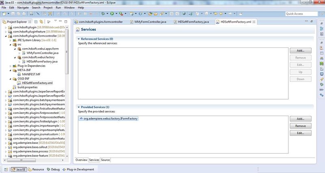Switch to the Source tab
The image size is (325, 173).
105,160
